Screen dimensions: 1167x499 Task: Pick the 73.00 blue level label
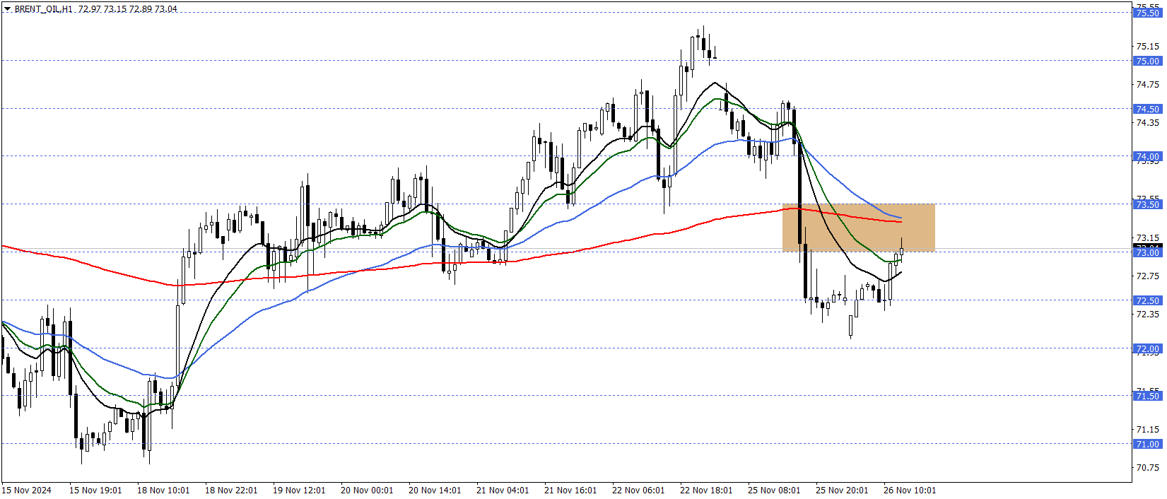[x=1147, y=253]
